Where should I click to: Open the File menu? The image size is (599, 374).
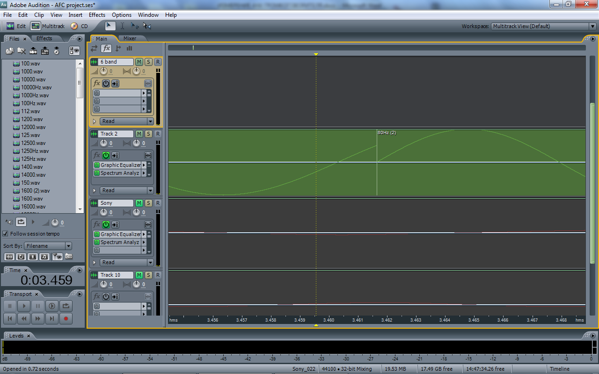point(7,15)
